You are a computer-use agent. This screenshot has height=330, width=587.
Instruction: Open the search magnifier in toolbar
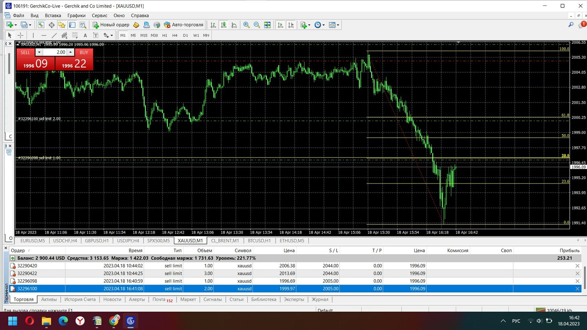coord(571,25)
